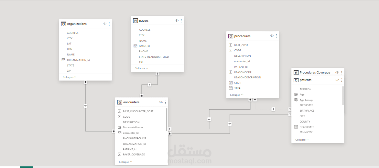Open the procedures table more options menu
Image resolution: width=379 pixels, height=168 pixels.
(276, 36)
